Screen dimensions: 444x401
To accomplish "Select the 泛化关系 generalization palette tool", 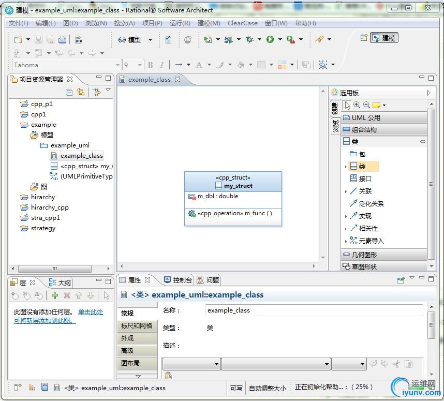I will pos(367,203).
